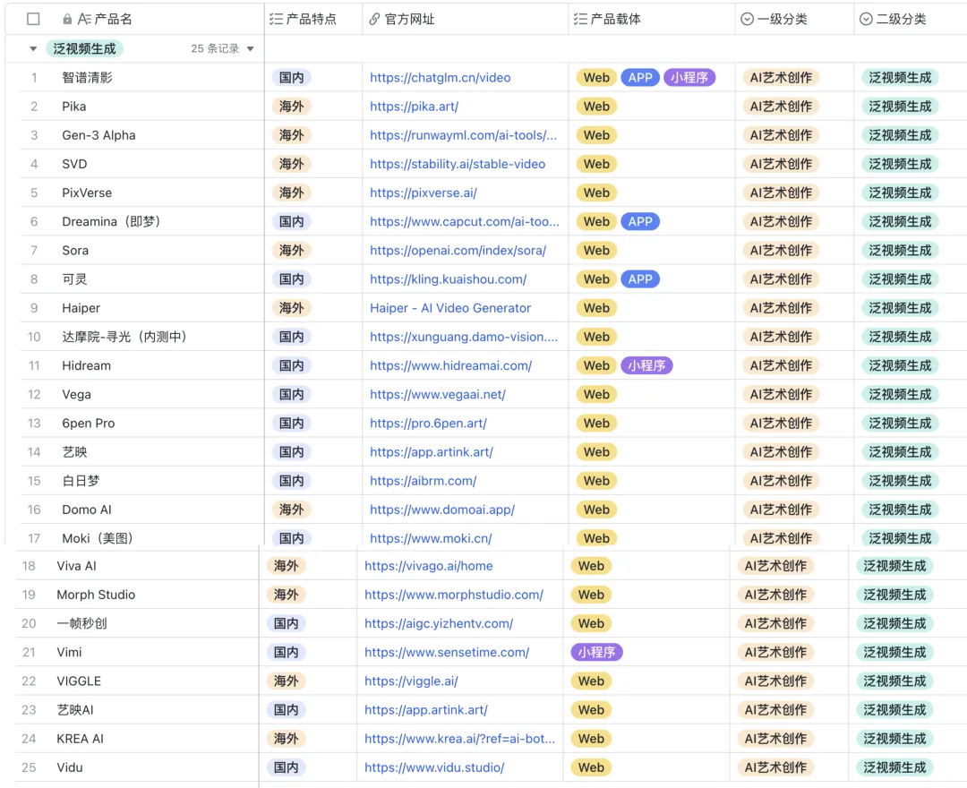The image size is (967, 788).
Task: Open the 'Haiper - AI Video Generator' link
Action: pyautogui.click(x=450, y=308)
